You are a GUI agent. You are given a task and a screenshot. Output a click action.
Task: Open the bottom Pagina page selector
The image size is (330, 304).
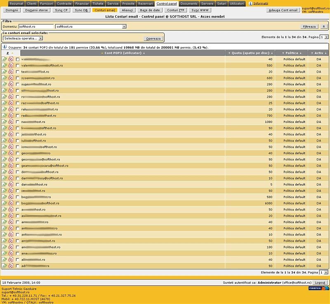pyautogui.click(x=324, y=272)
